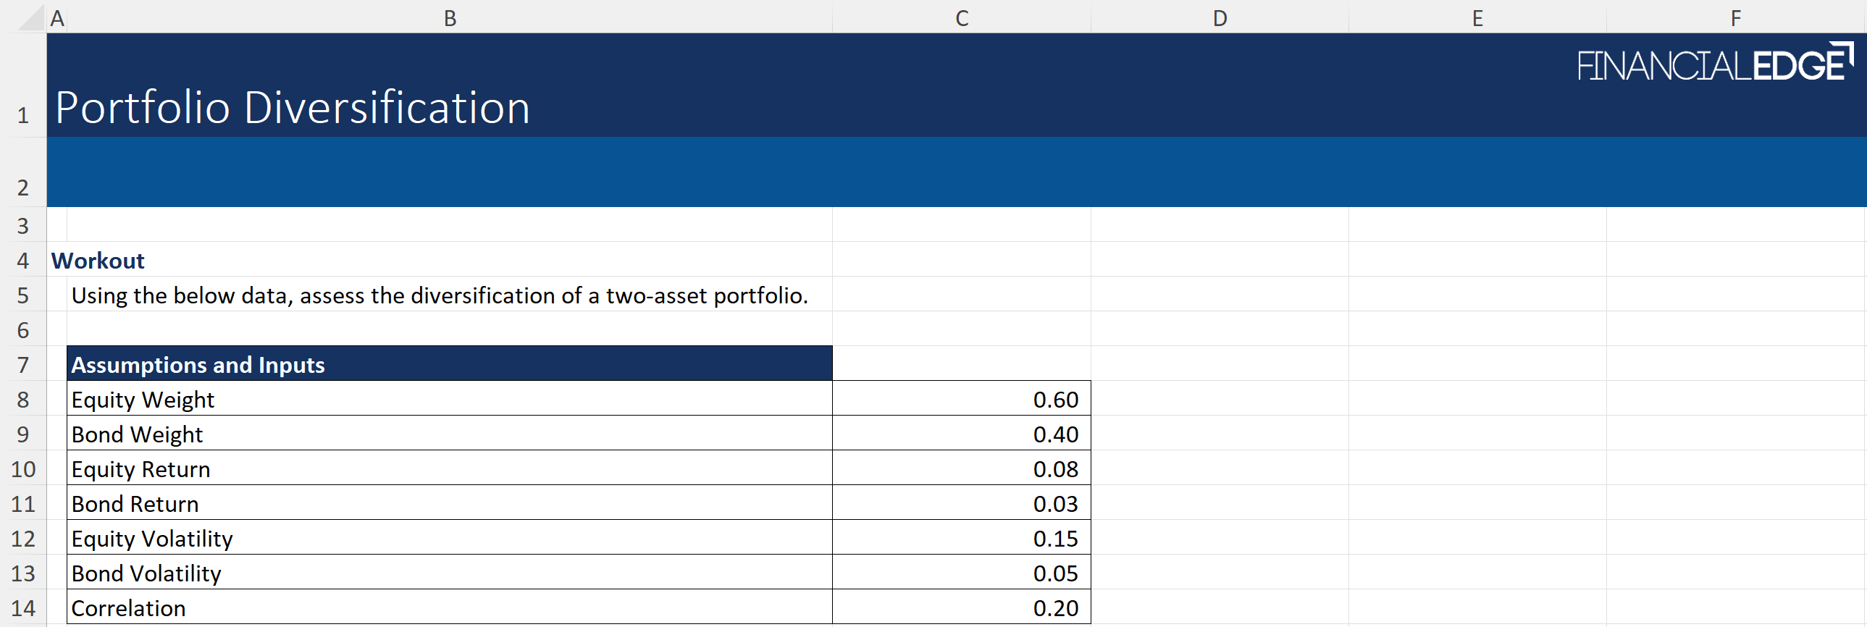
Task: Select the Bond Return value 0.03
Action: tap(961, 504)
